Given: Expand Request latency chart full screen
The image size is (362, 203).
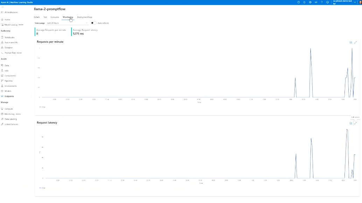Looking at the screenshot, I should [356, 124].
